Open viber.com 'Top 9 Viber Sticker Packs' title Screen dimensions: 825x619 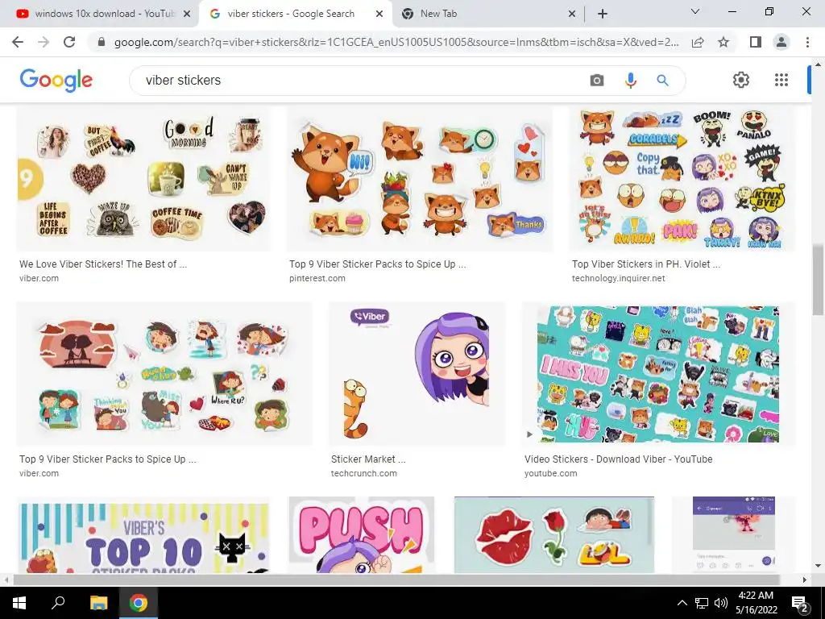click(108, 459)
